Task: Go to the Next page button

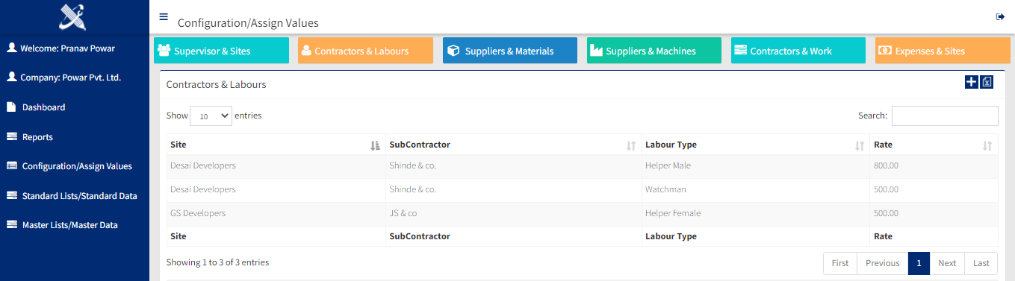Action: [x=947, y=263]
